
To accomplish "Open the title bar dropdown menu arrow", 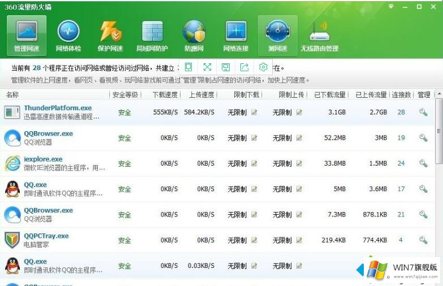I will 391,6.
